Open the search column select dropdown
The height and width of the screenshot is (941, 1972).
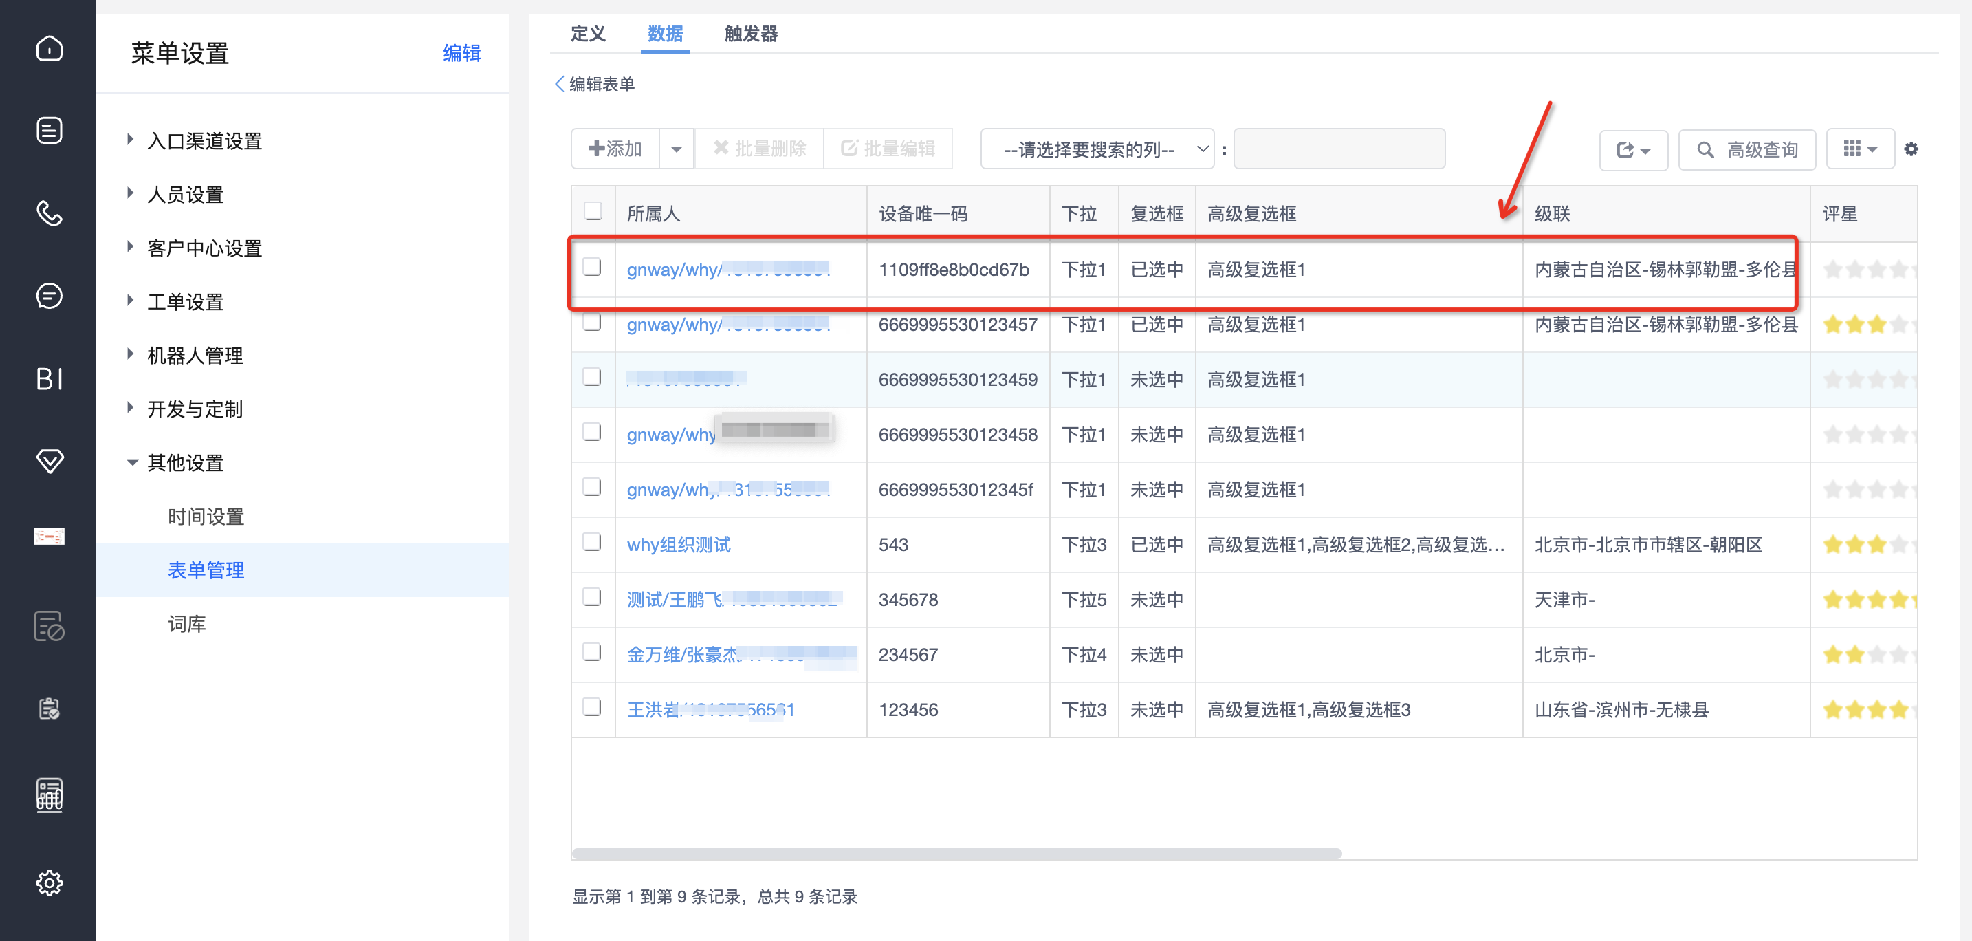click(1097, 149)
